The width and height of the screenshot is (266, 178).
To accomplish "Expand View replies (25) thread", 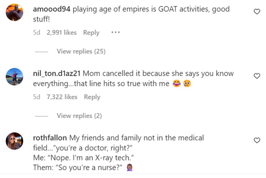I will [x=81, y=51].
